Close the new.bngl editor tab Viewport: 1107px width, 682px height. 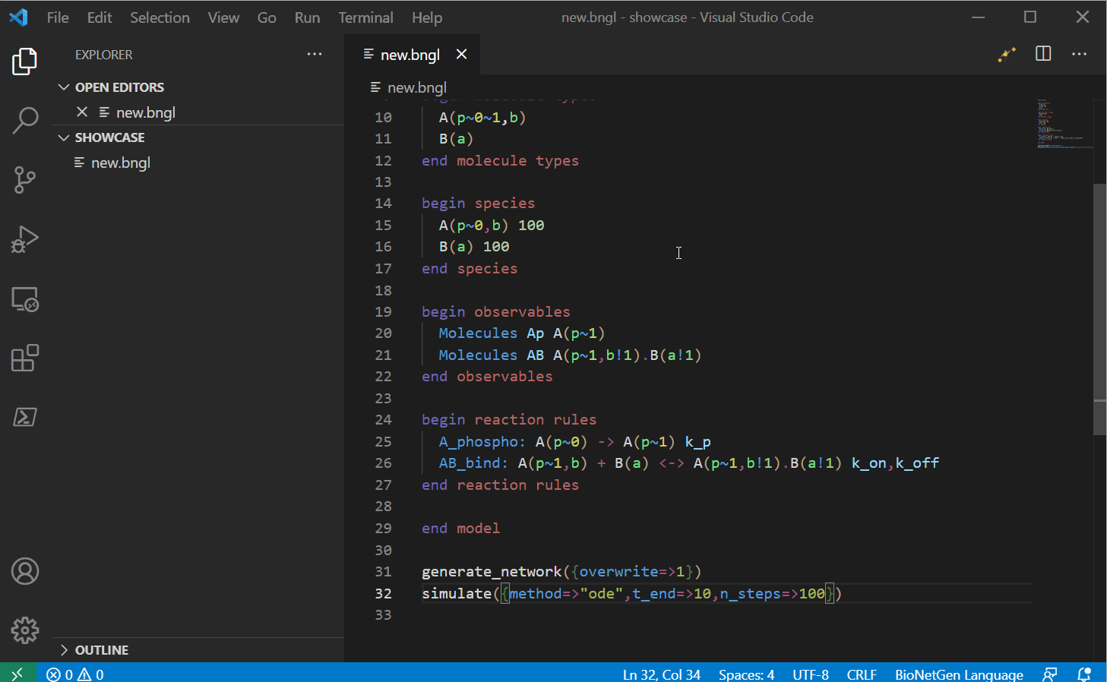pos(461,54)
